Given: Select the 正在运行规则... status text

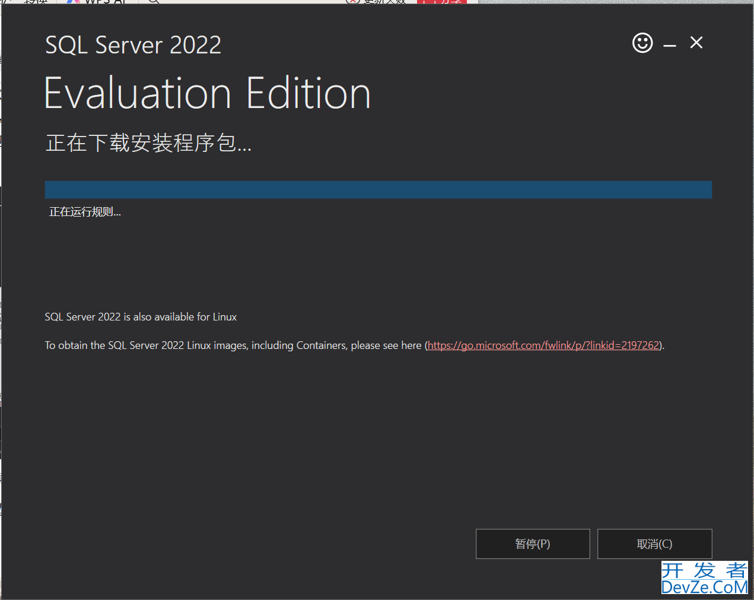Looking at the screenshot, I should (x=85, y=212).
